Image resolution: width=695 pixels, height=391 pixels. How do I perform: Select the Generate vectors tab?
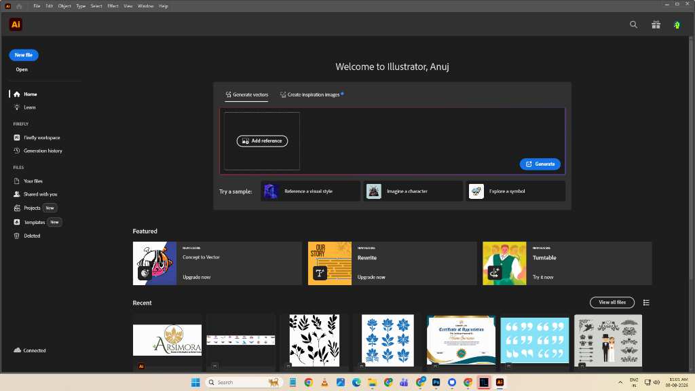[246, 94]
